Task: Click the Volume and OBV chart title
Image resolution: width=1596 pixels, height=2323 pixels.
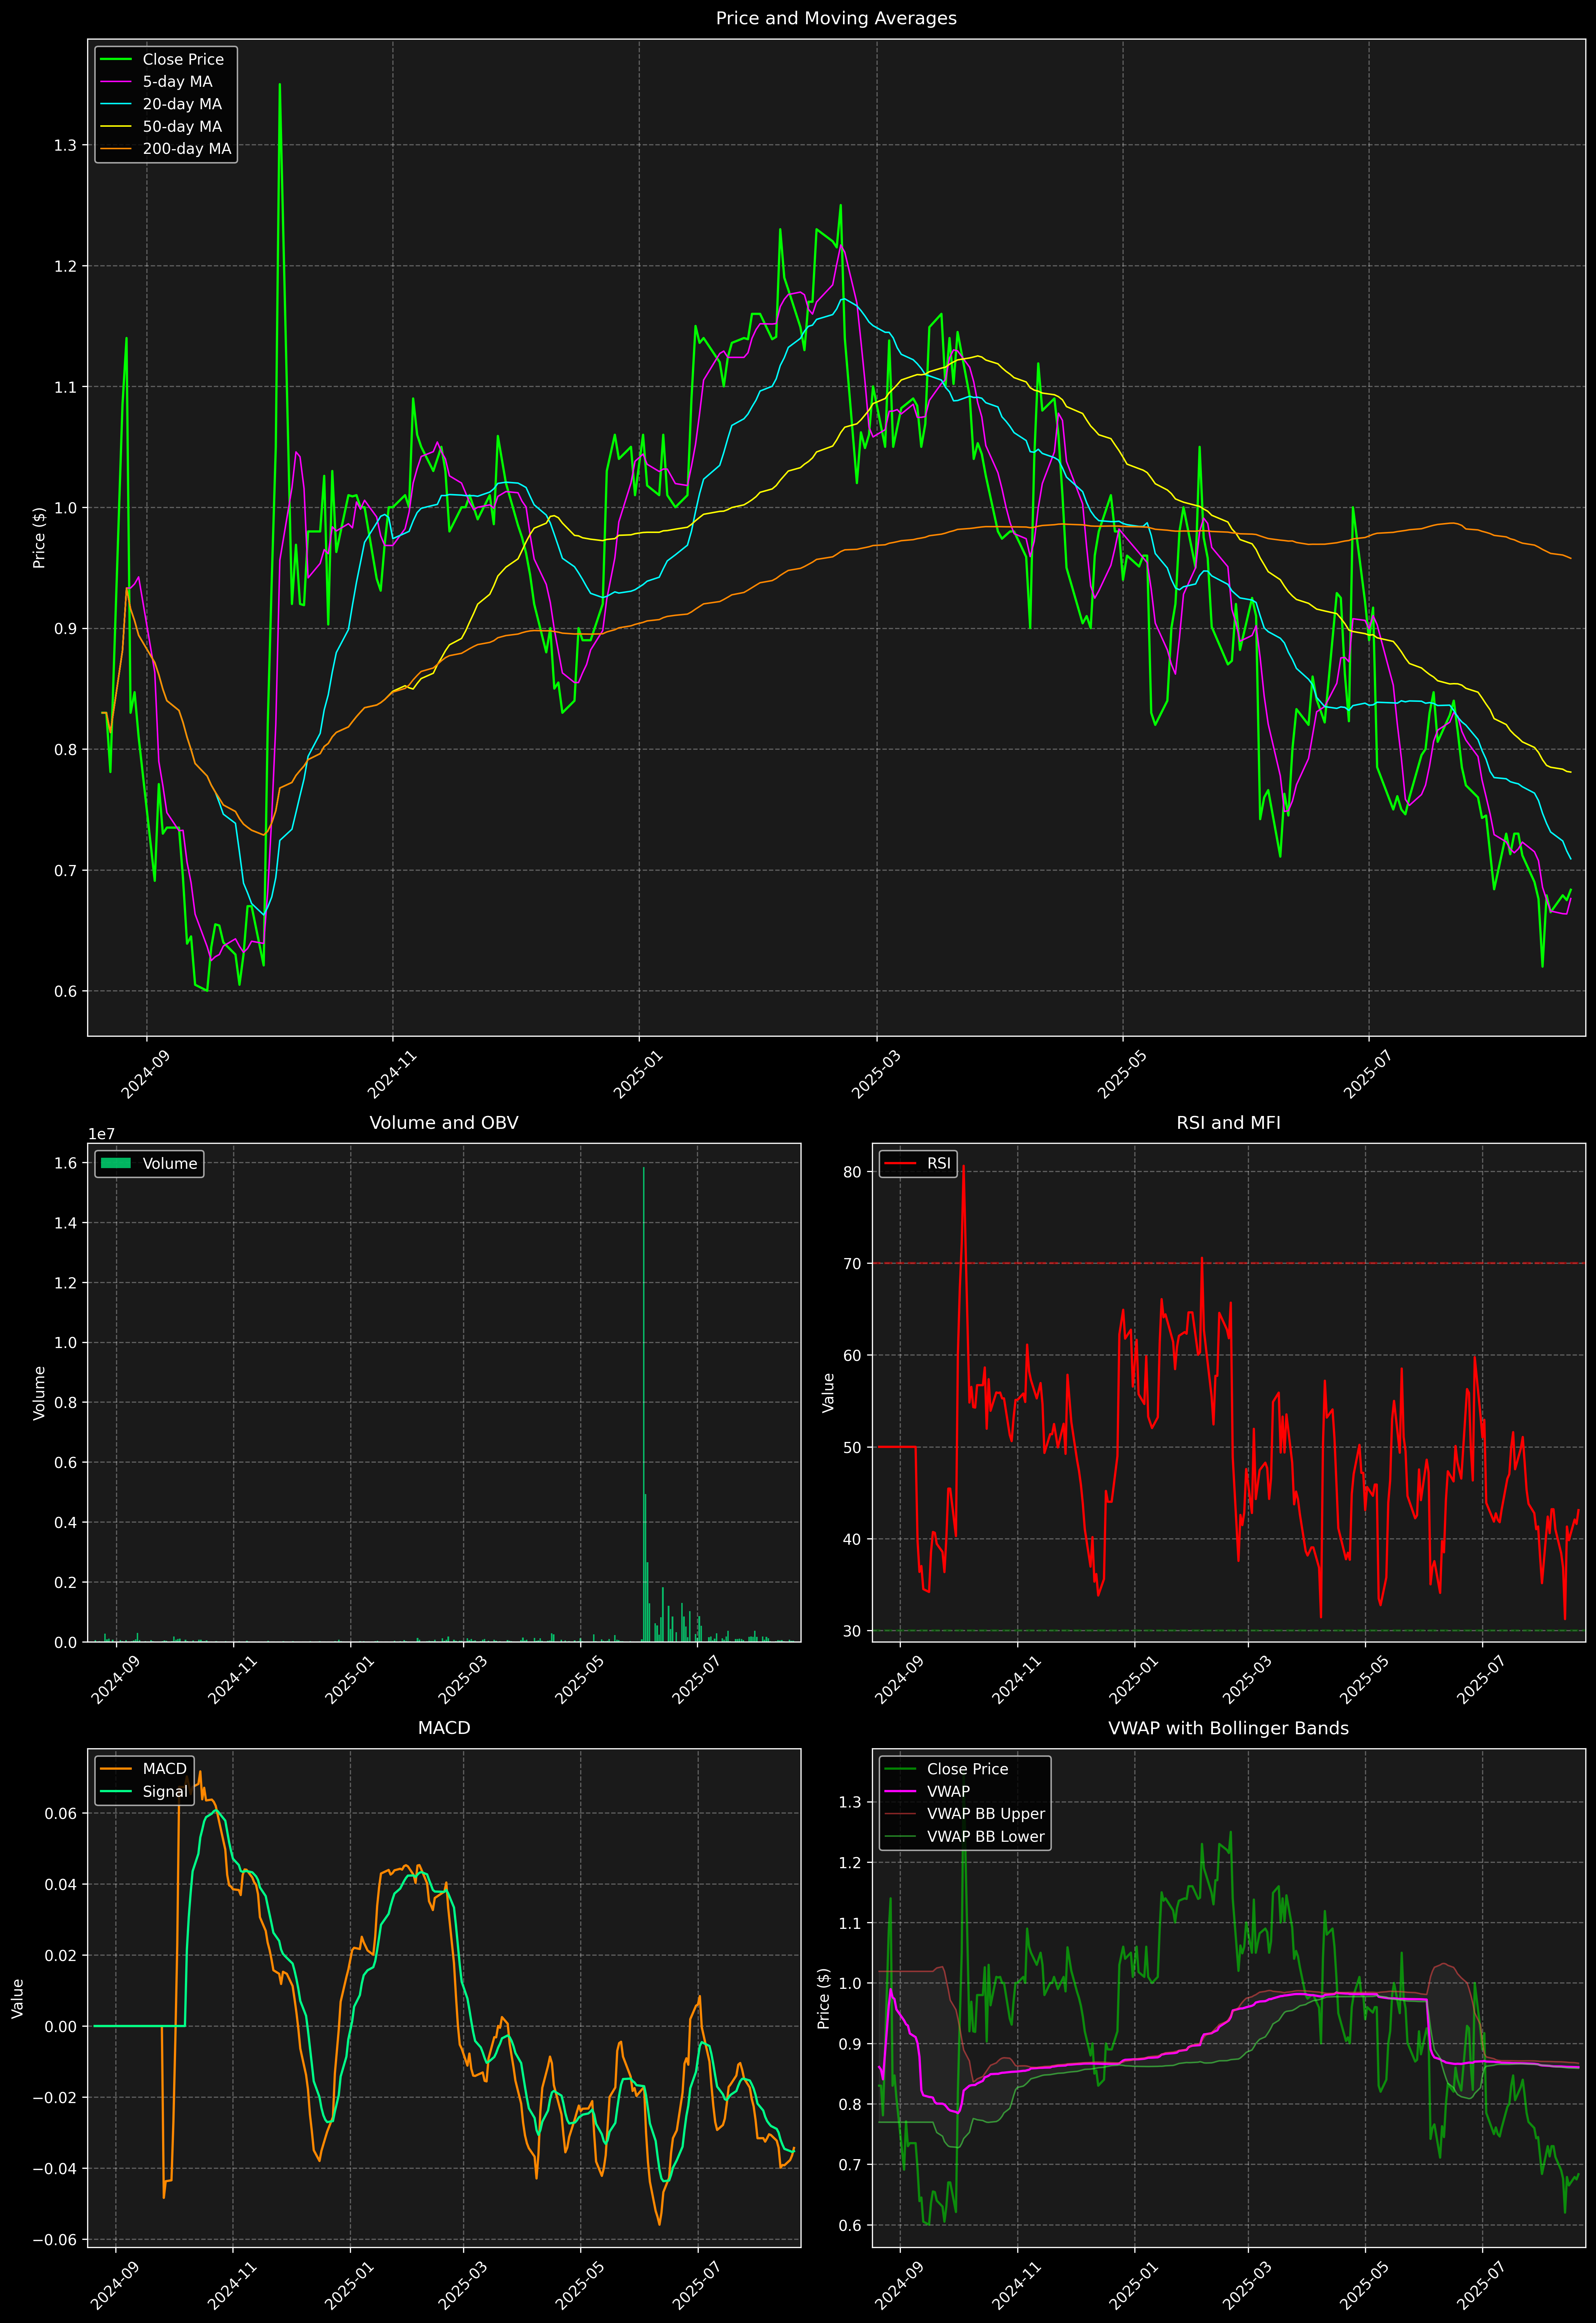Action: [444, 1122]
